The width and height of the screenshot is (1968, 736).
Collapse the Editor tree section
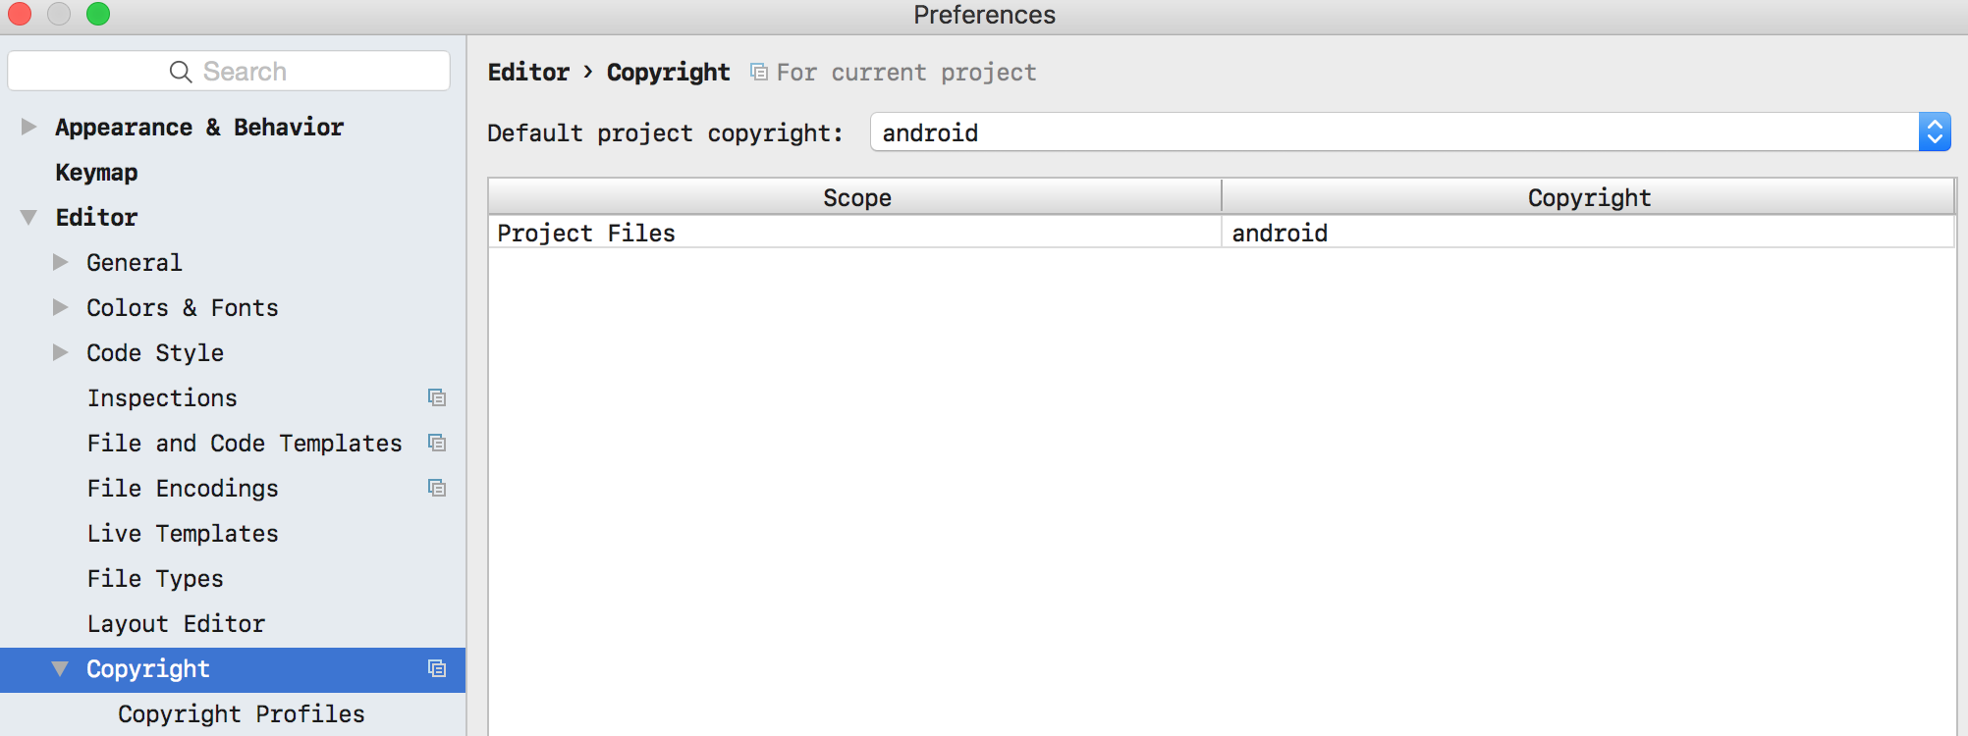tap(28, 217)
